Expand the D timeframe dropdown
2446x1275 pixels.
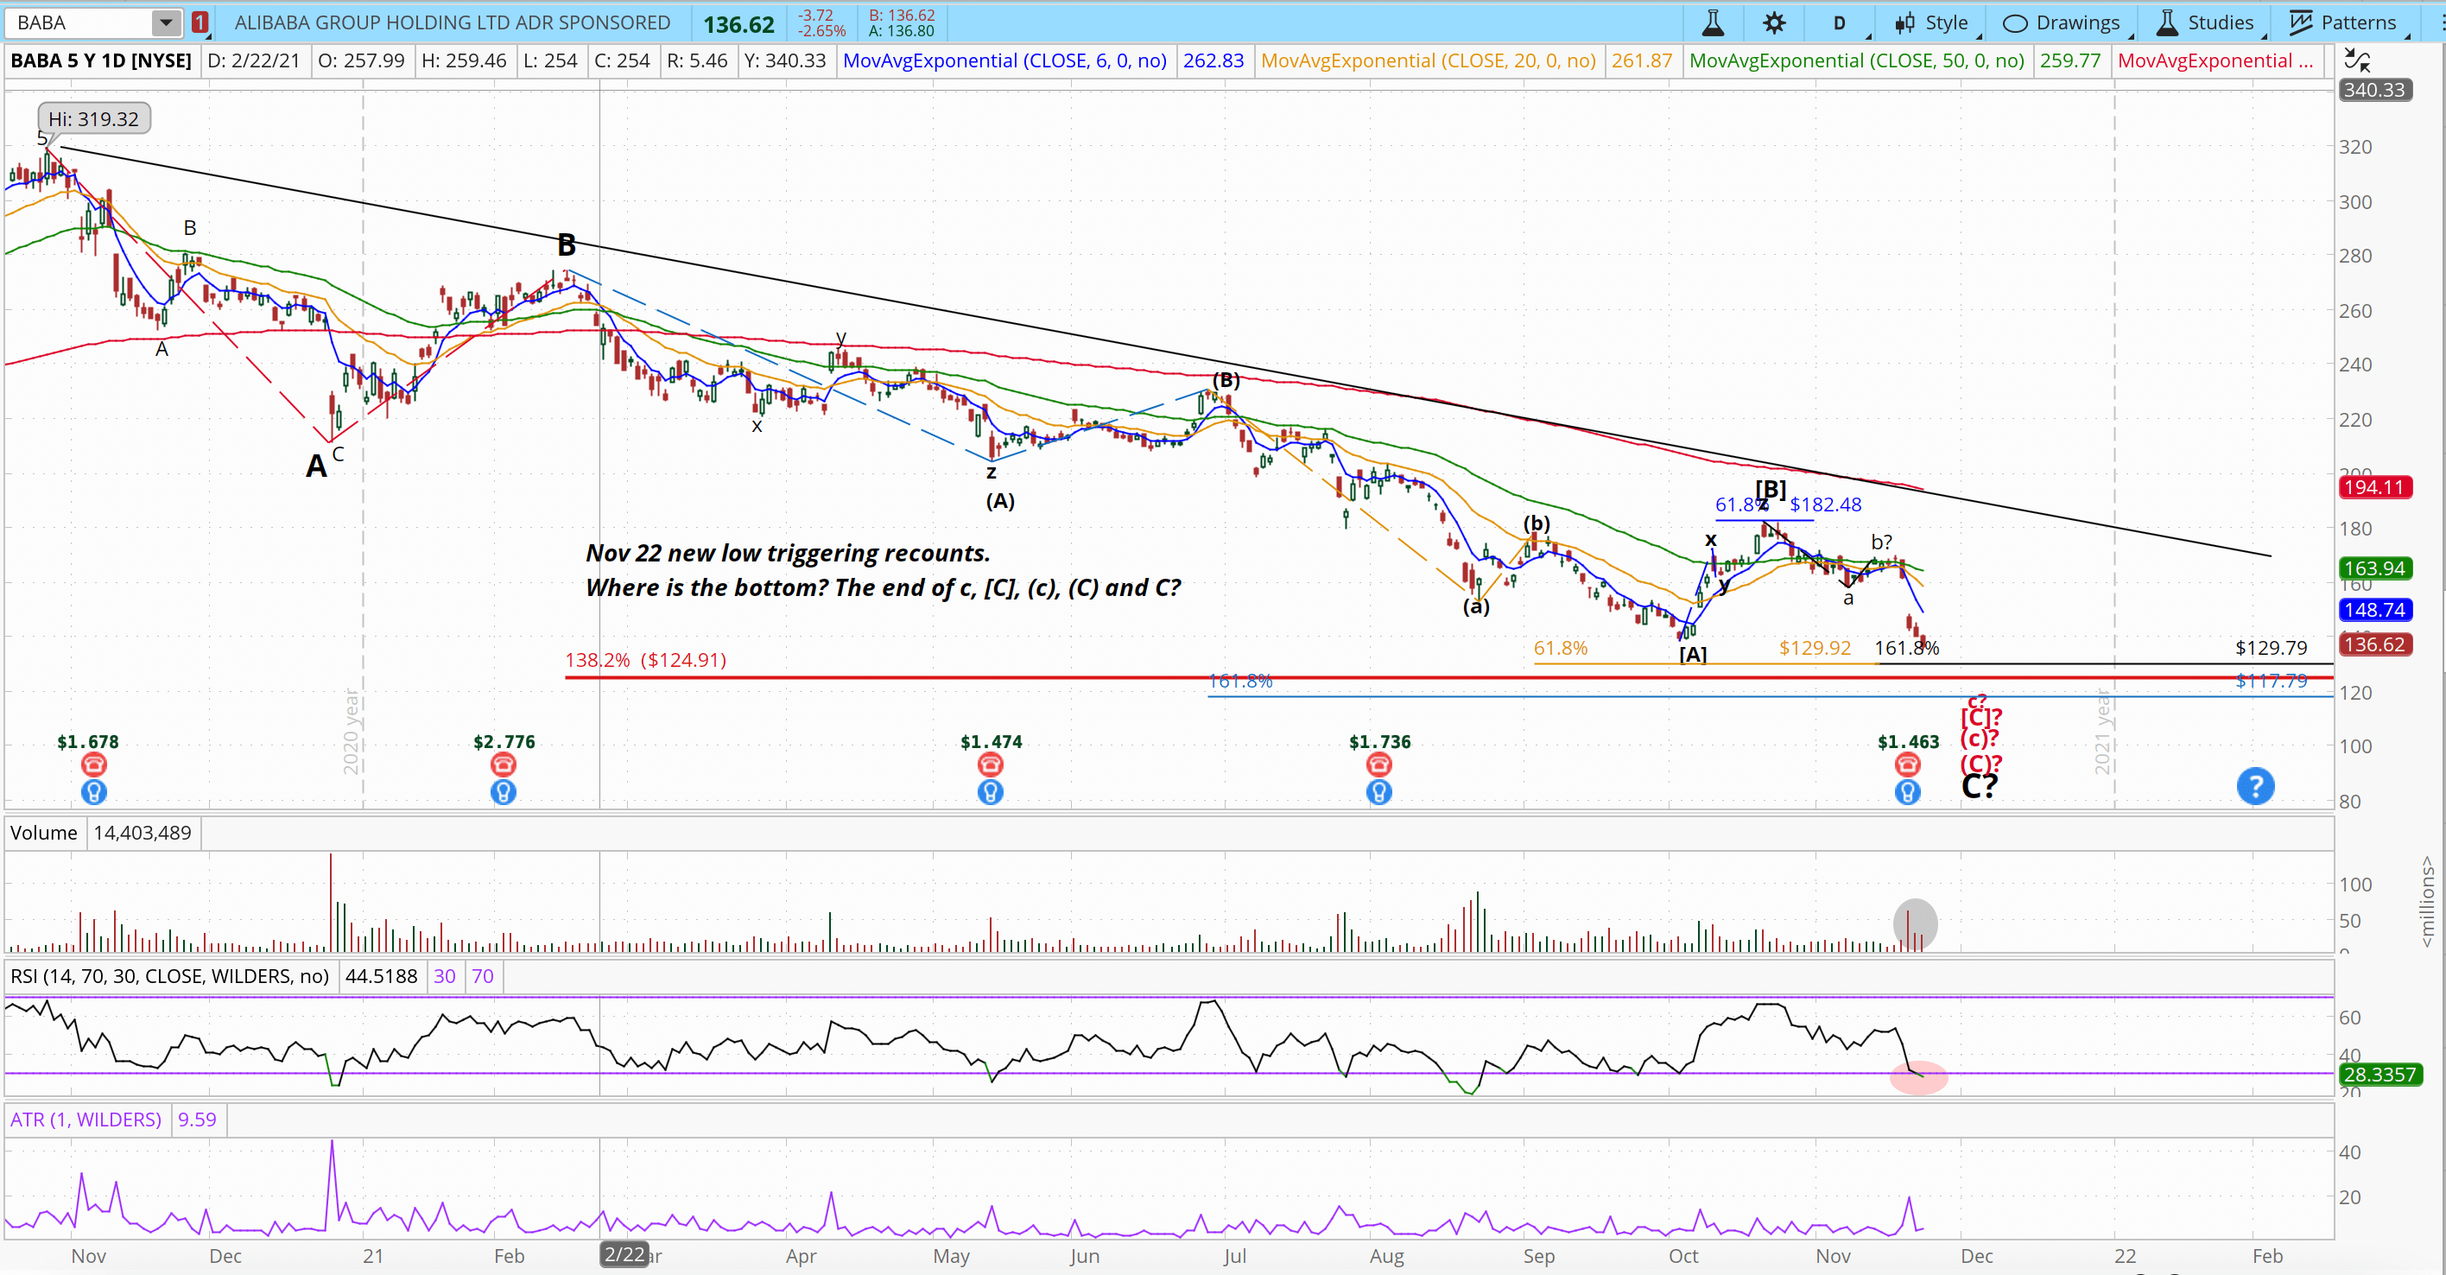click(x=1839, y=22)
